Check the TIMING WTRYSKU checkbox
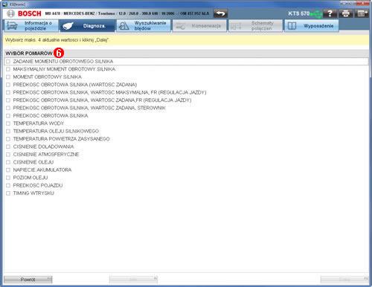 (x=8, y=193)
